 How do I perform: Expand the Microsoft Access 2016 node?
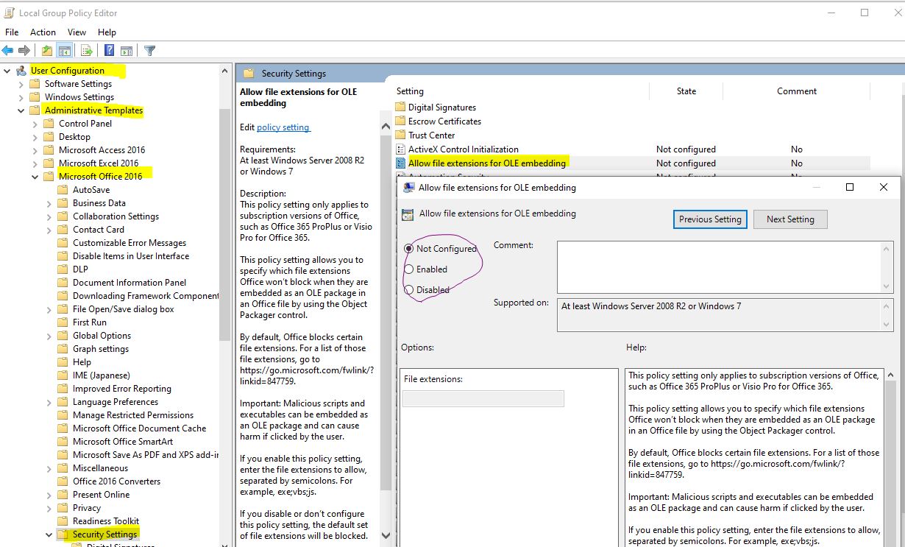35,150
